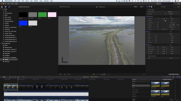Open the Modify menu

coord(36,1)
